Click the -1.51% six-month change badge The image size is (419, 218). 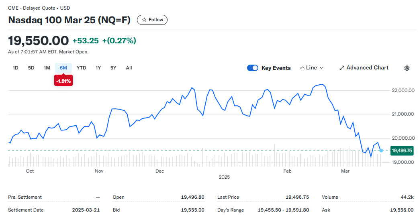pyautogui.click(x=63, y=81)
